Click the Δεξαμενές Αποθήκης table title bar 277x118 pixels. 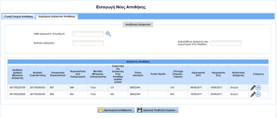pos(138,62)
